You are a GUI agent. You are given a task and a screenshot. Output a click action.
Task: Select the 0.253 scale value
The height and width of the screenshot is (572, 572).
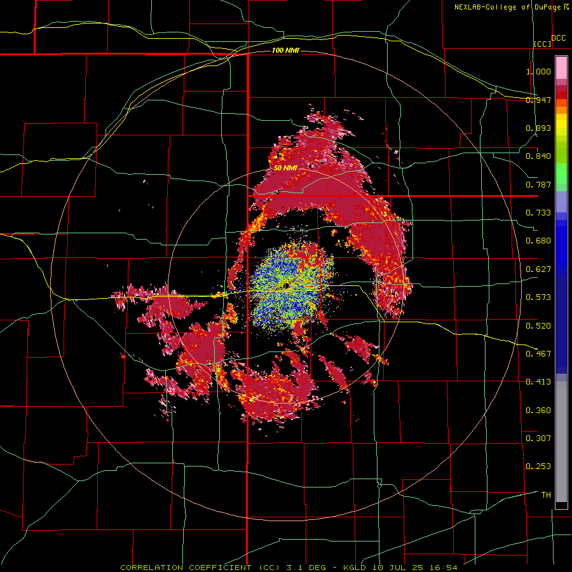click(538, 466)
